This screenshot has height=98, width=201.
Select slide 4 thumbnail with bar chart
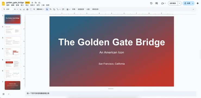tap(12, 52)
